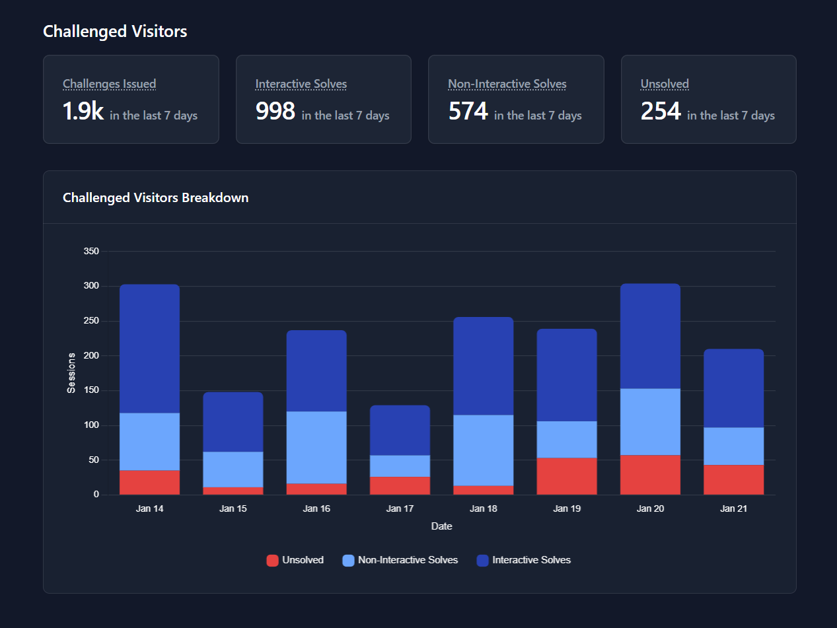Click the 1.9k challenges issued value
The height and width of the screenshot is (628, 837).
point(83,112)
